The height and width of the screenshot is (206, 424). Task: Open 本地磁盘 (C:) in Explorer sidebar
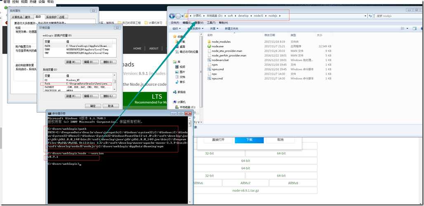click(185, 107)
